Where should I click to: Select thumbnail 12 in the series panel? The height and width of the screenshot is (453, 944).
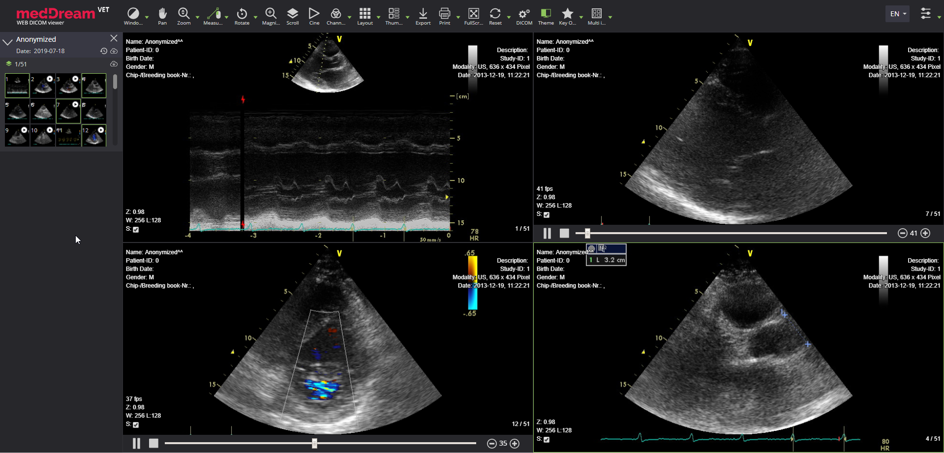[x=93, y=135]
